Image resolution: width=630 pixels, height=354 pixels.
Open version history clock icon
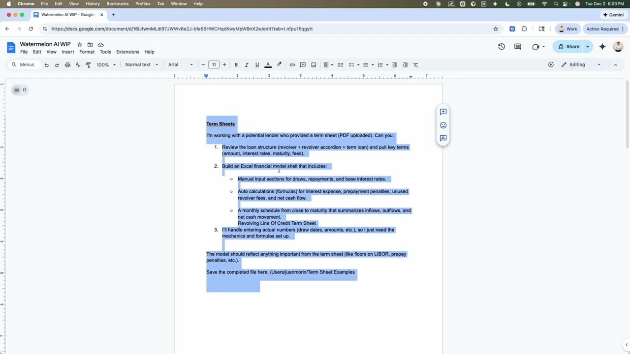click(x=502, y=47)
